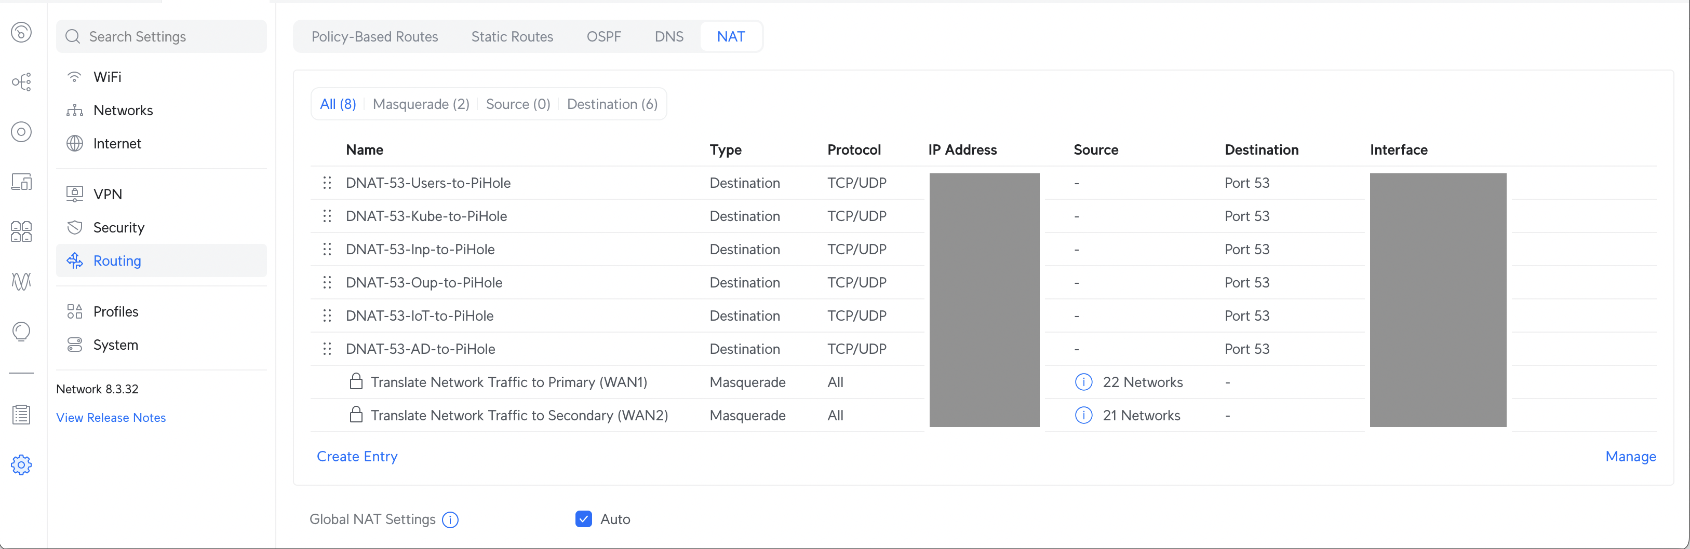This screenshot has width=1690, height=549.
Task: Open DNAT-53-Kube-to-PiHole rule
Action: click(426, 216)
